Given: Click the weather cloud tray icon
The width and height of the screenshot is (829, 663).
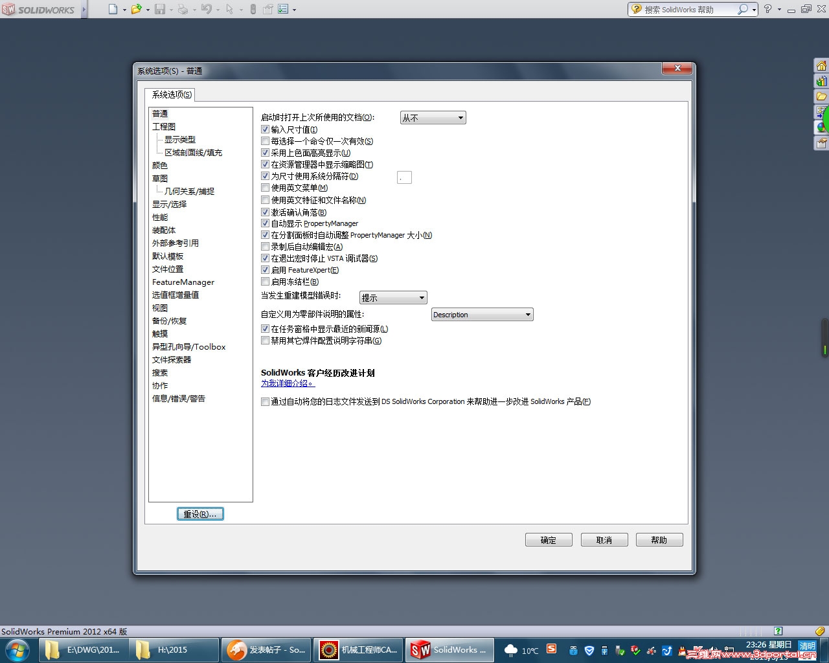Looking at the screenshot, I should coord(511,650).
